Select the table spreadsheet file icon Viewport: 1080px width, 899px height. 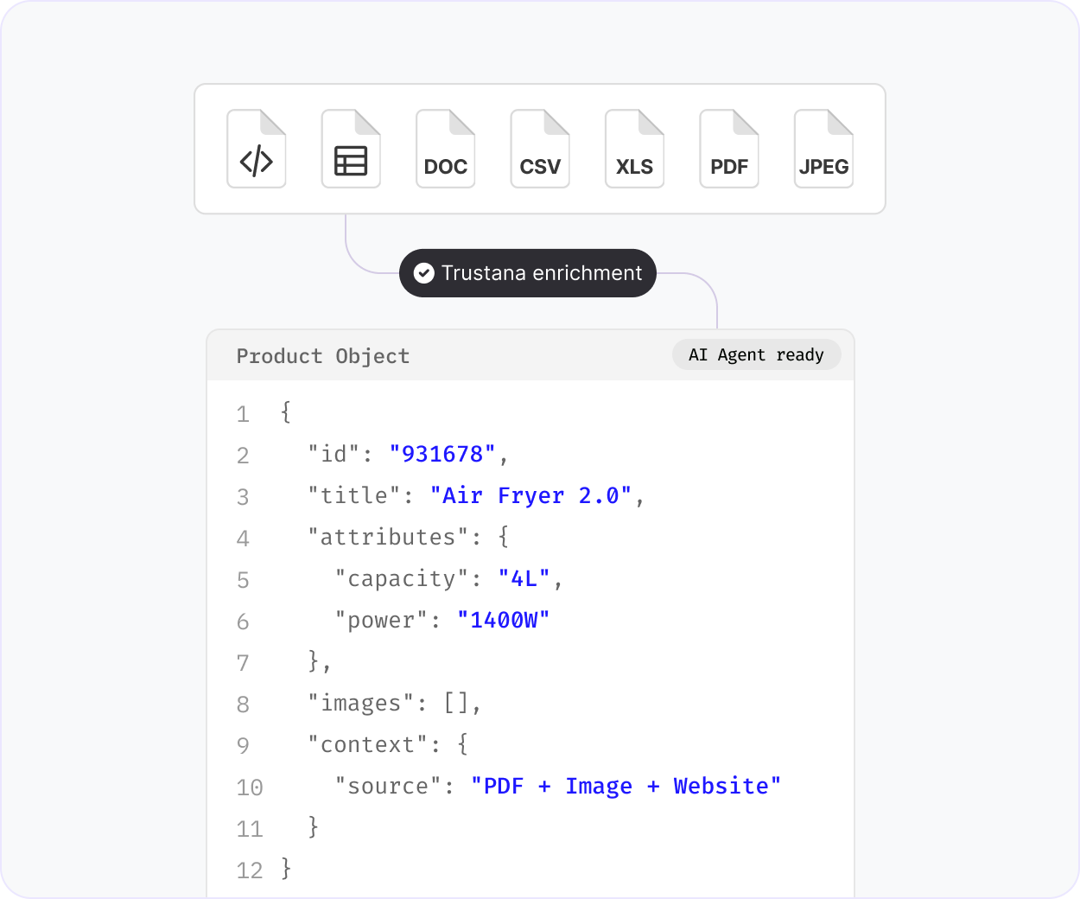point(351,149)
